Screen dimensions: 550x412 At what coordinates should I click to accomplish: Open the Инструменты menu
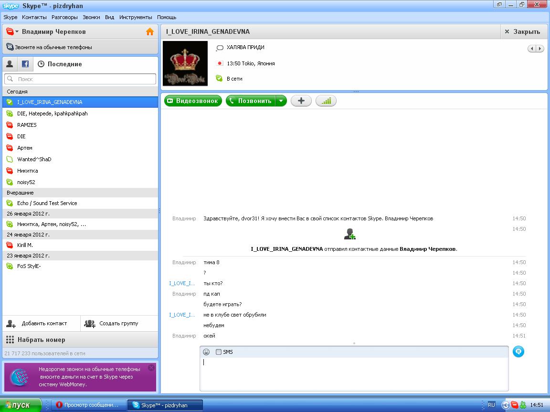[x=136, y=17]
